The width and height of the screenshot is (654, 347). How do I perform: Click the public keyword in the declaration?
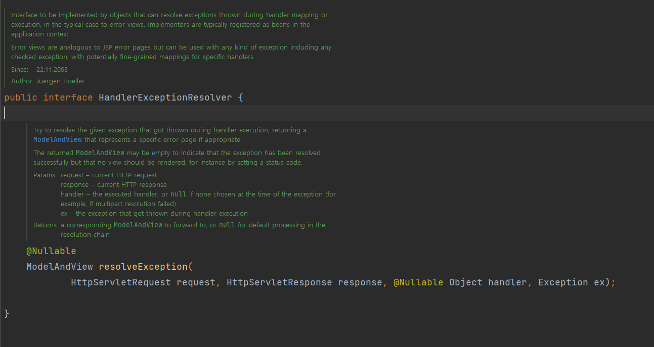(21, 97)
